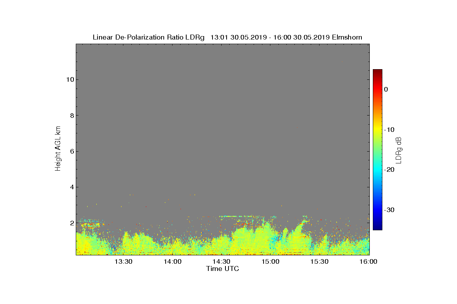Click the 14:00 time tick label
The height and width of the screenshot is (304, 457).
173,261
